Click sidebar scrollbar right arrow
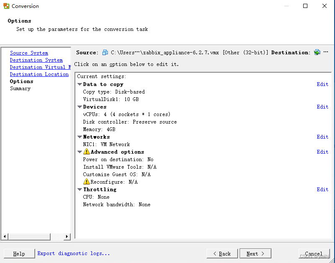This screenshot has height=263, width=335. click(67, 237)
